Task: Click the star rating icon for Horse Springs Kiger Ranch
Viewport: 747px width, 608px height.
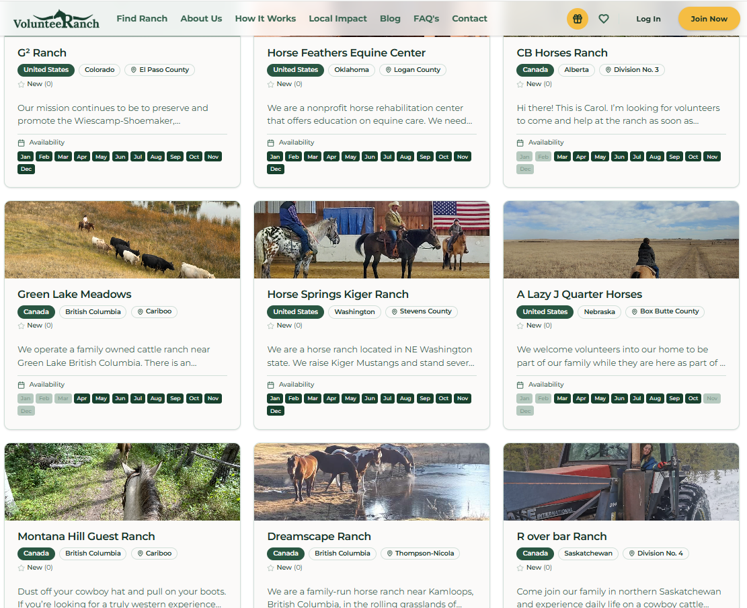Action: pyautogui.click(x=270, y=326)
